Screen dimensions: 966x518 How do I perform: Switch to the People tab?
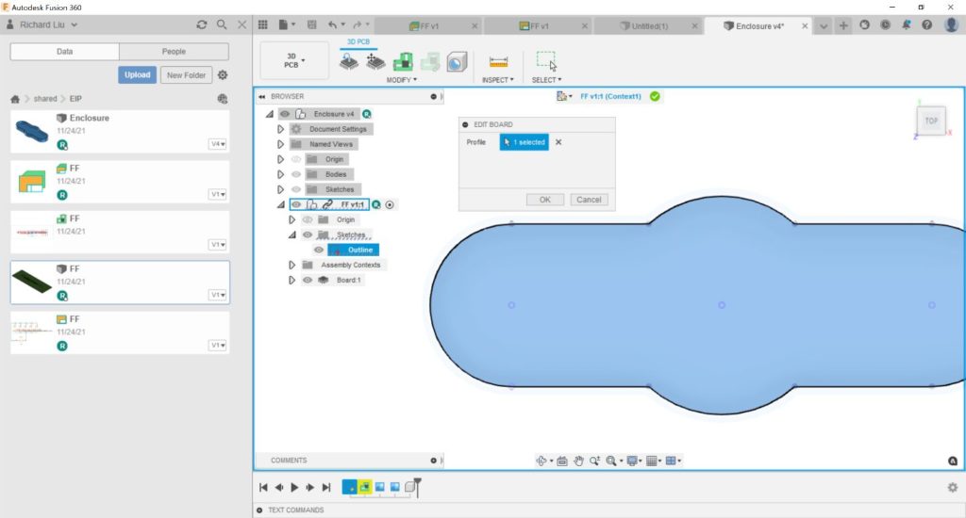174,52
